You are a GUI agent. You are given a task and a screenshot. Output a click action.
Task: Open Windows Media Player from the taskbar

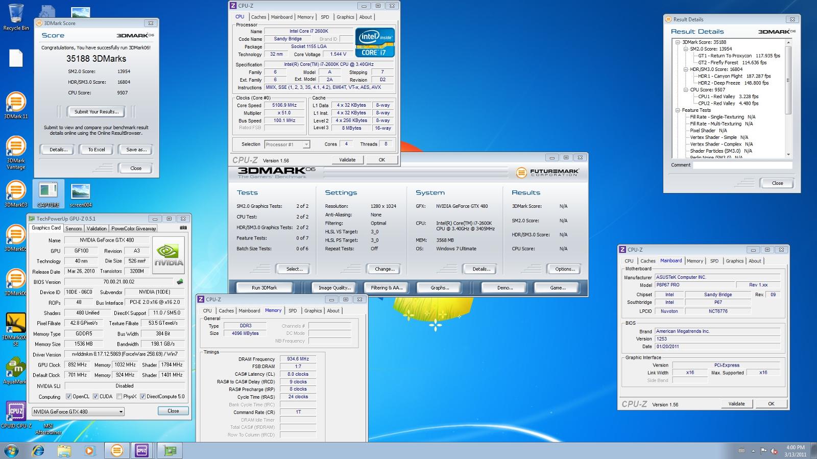click(90, 450)
